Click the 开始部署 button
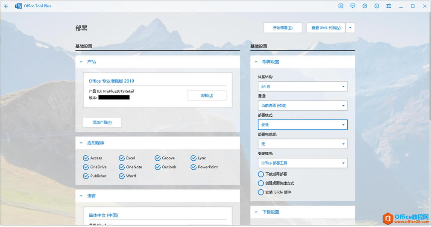The width and height of the screenshot is (431, 227). [283, 28]
